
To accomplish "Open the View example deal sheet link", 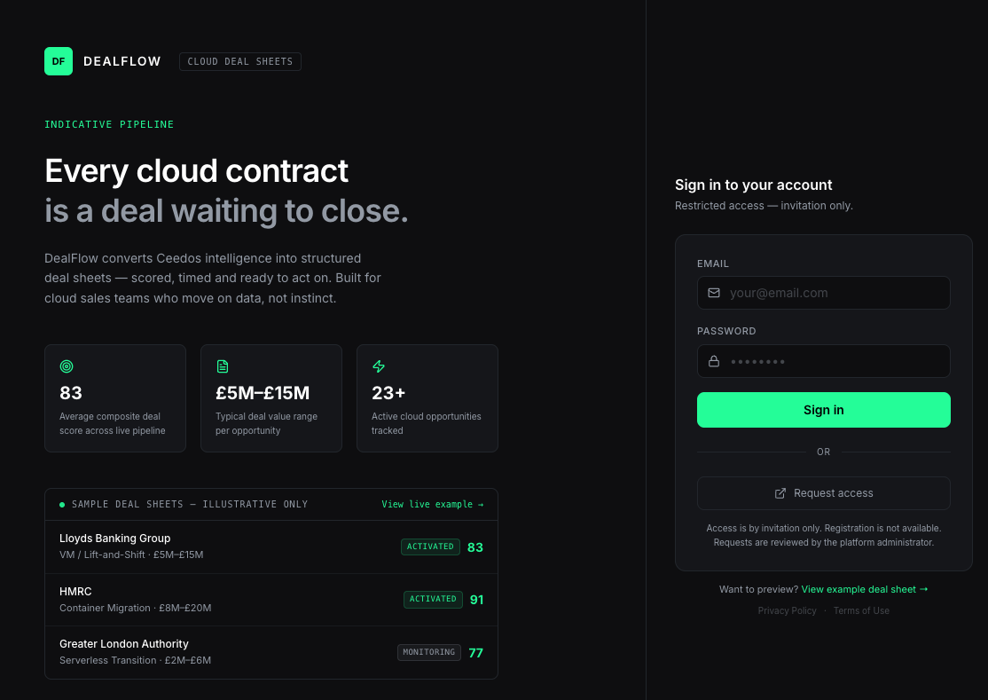I will click(x=865, y=590).
